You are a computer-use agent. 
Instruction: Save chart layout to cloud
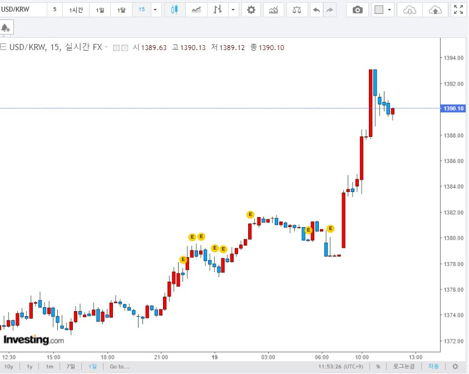pyautogui.click(x=435, y=10)
